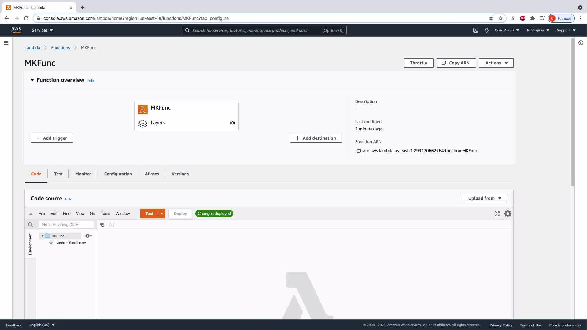Open the left hamburger navigation menu
587x330 pixels.
tap(6, 43)
